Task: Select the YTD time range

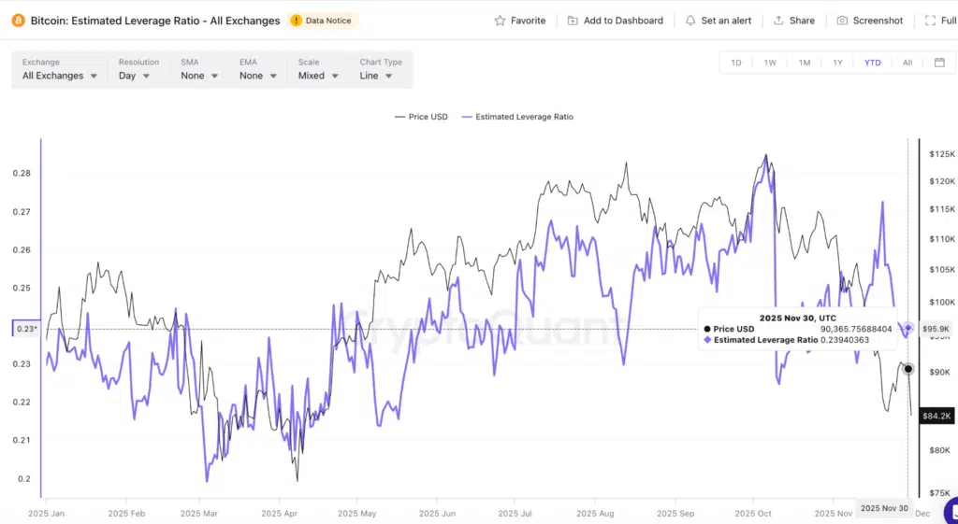Action: pyautogui.click(x=872, y=63)
